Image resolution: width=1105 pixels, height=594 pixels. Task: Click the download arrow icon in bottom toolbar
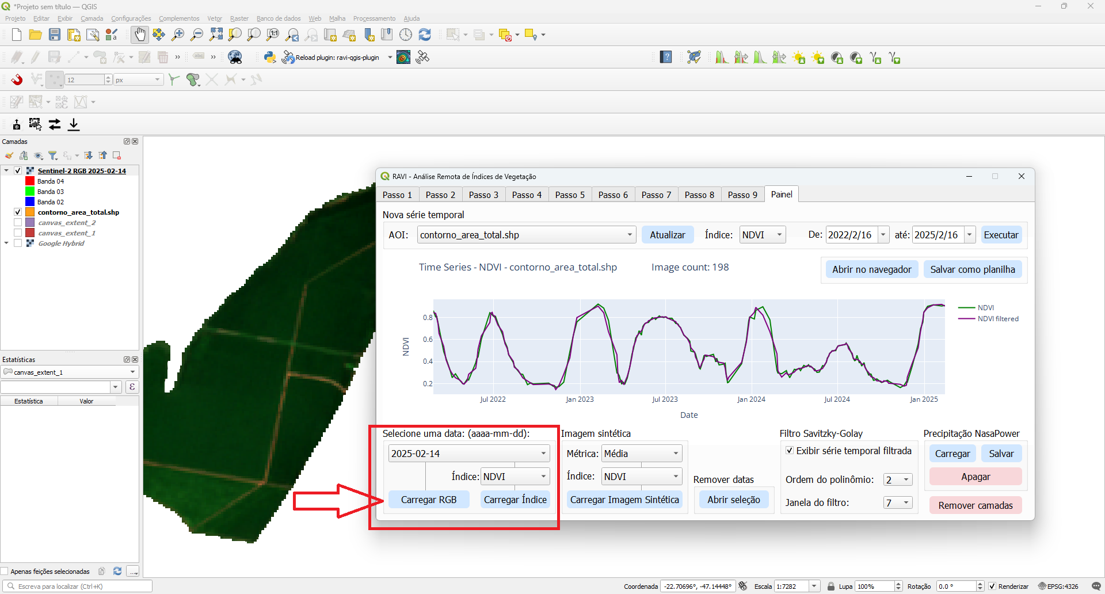74,124
